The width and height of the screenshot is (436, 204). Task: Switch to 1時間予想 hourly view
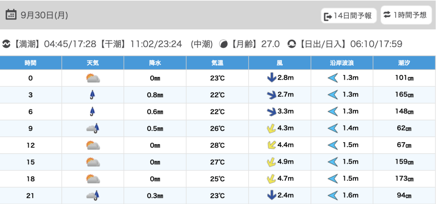[x=405, y=15]
